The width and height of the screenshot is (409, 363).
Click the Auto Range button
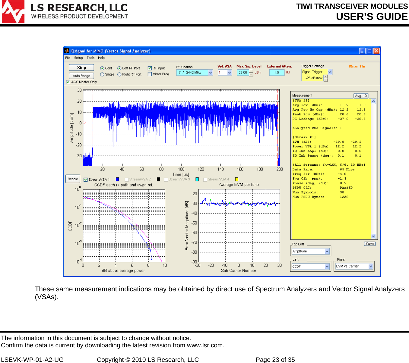point(81,76)
